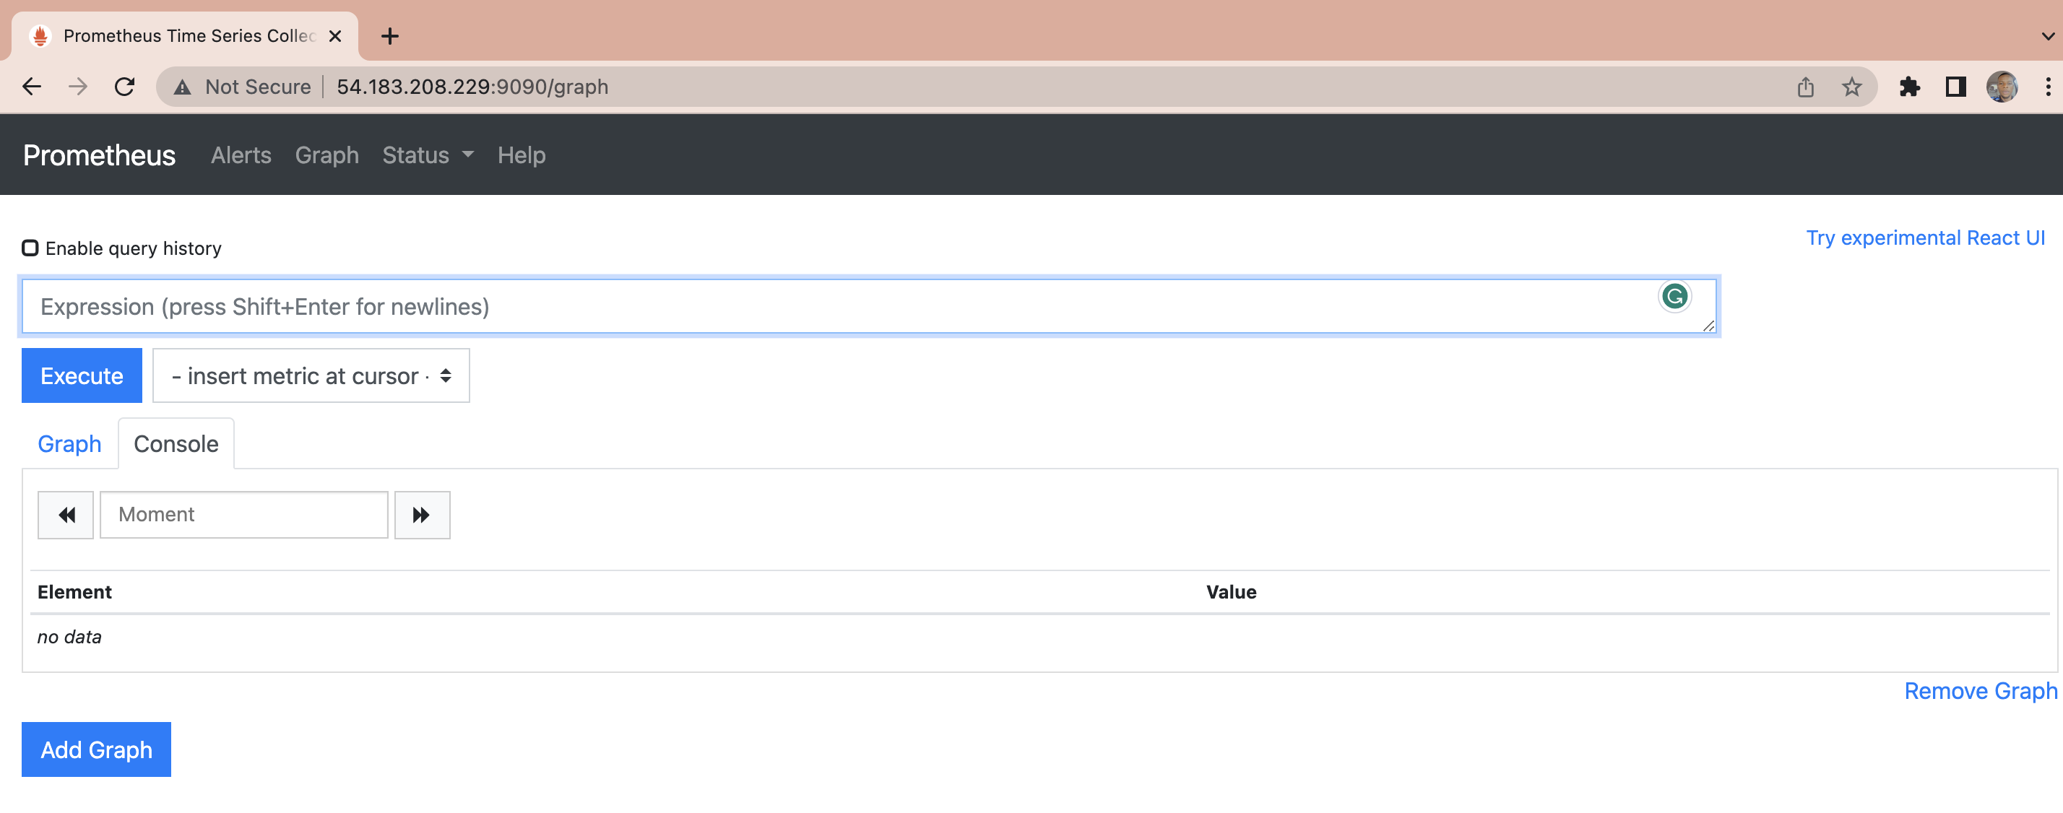Open the Not Secure warning icon
This screenshot has width=2063, height=813.
coord(183,87)
